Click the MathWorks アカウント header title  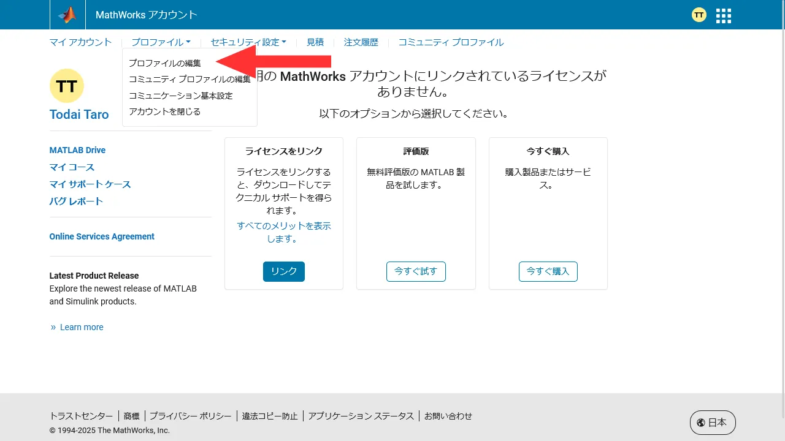point(147,15)
